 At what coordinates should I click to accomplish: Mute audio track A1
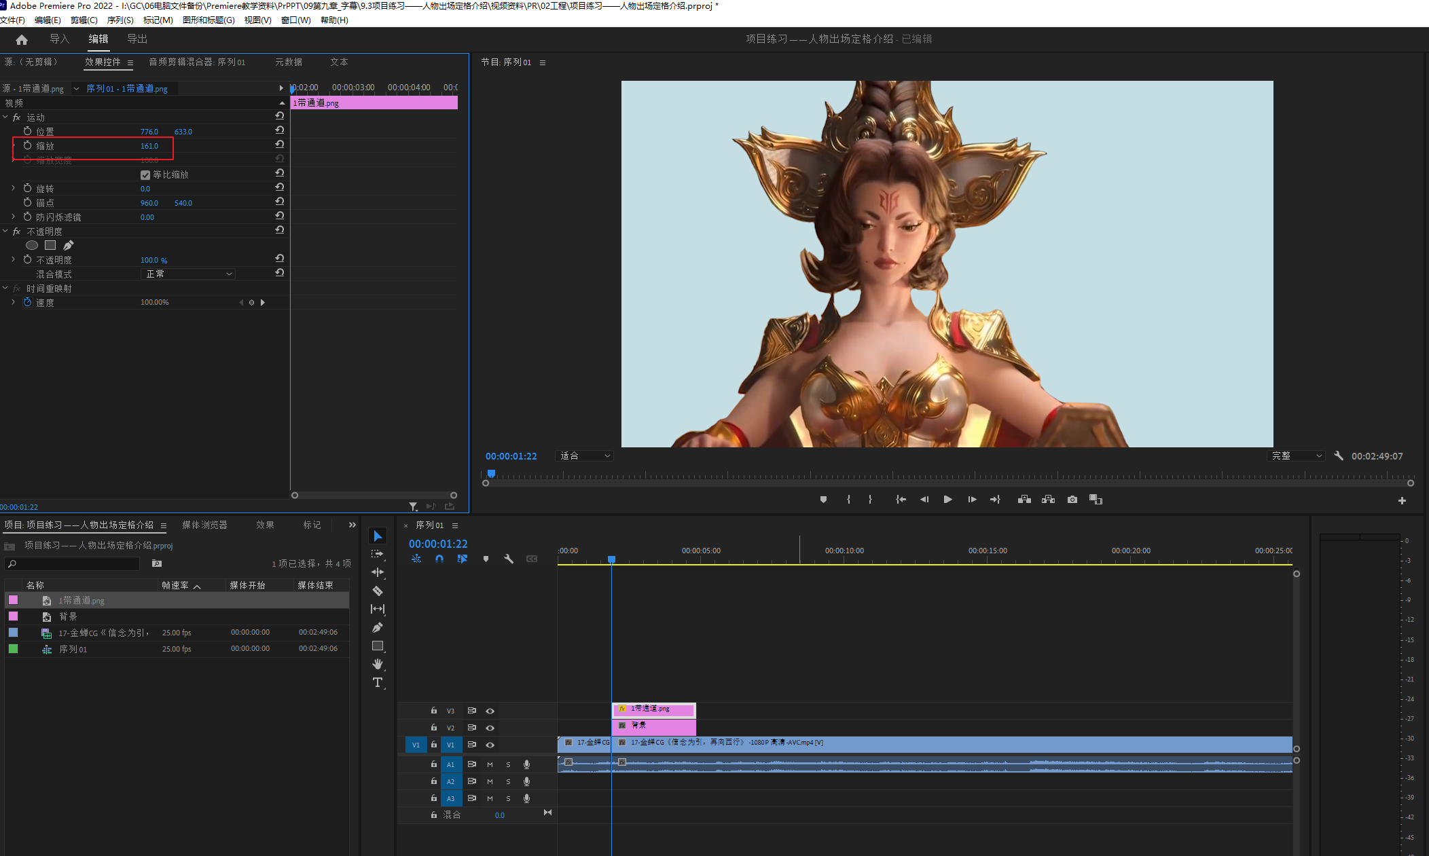tap(490, 764)
